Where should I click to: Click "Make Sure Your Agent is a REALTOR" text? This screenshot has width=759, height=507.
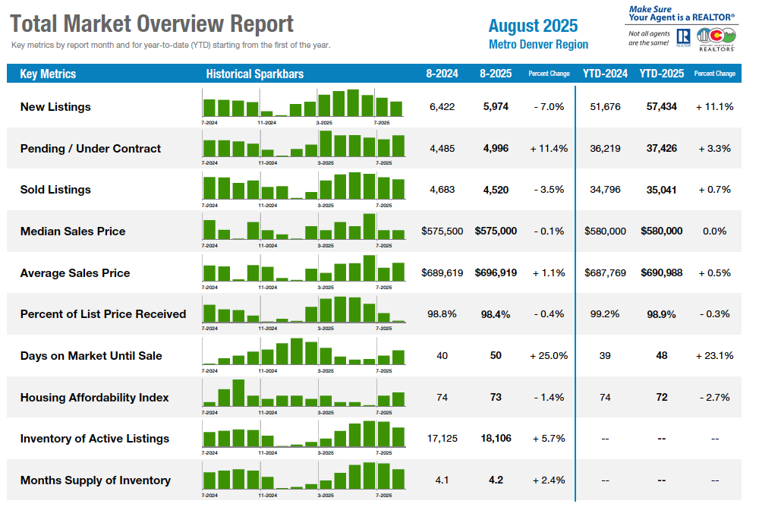[682, 13]
